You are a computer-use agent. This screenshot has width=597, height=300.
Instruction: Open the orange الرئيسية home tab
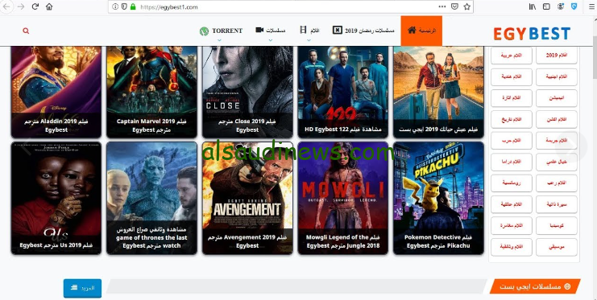point(421,31)
